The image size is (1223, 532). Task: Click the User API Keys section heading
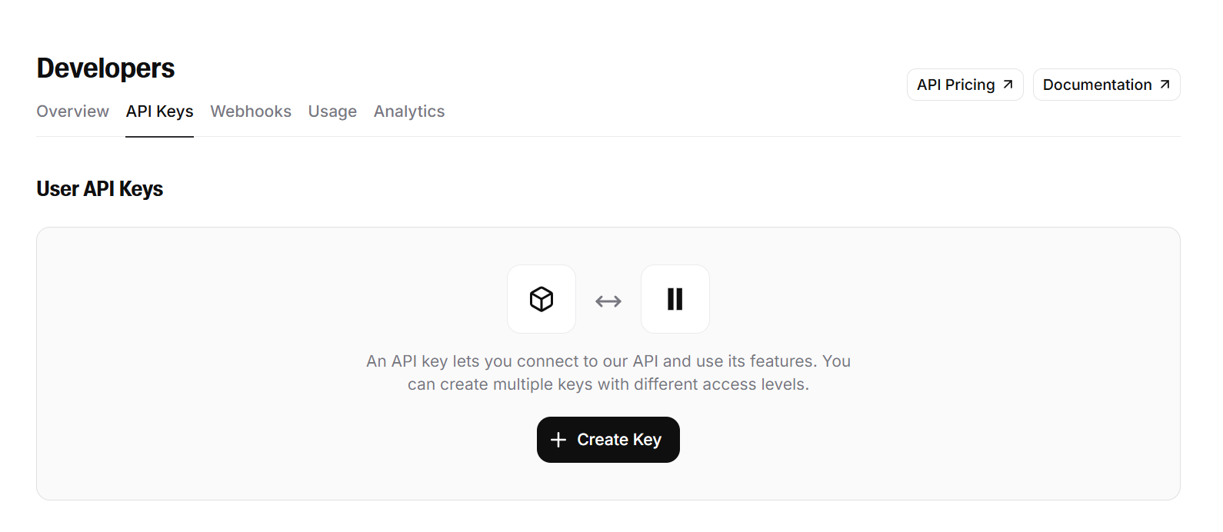click(100, 189)
